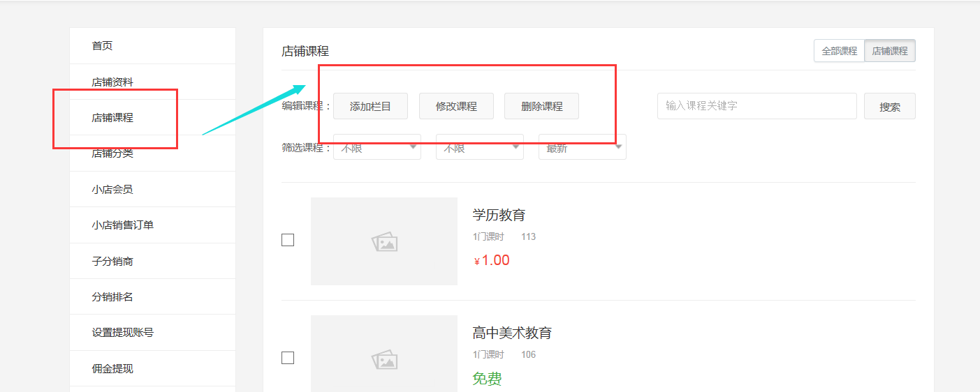Open 首页 in the sidebar
The image size is (980, 392).
click(152, 46)
